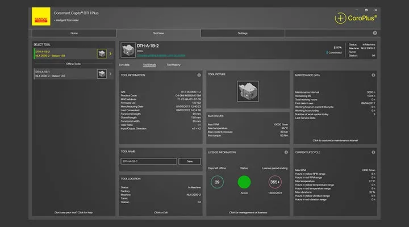The width and height of the screenshot is (409, 227).
Task: Click the DTH-A-1B-2 title heading
Action: 148,46
